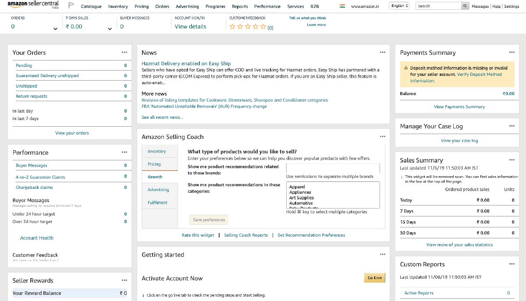
Task: Open the Sales Summary widget ellipsis menu
Action: point(512,160)
